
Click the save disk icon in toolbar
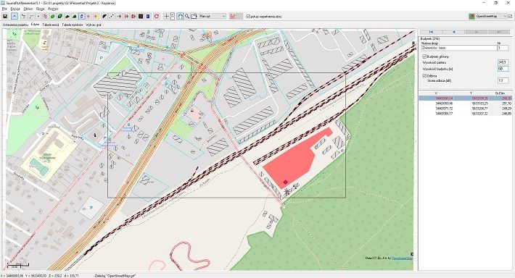(5, 16)
